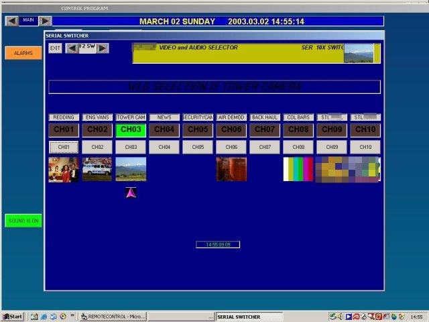
Task: Click the AIR DEMOD preview thumbnail
Action: tap(231, 169)
